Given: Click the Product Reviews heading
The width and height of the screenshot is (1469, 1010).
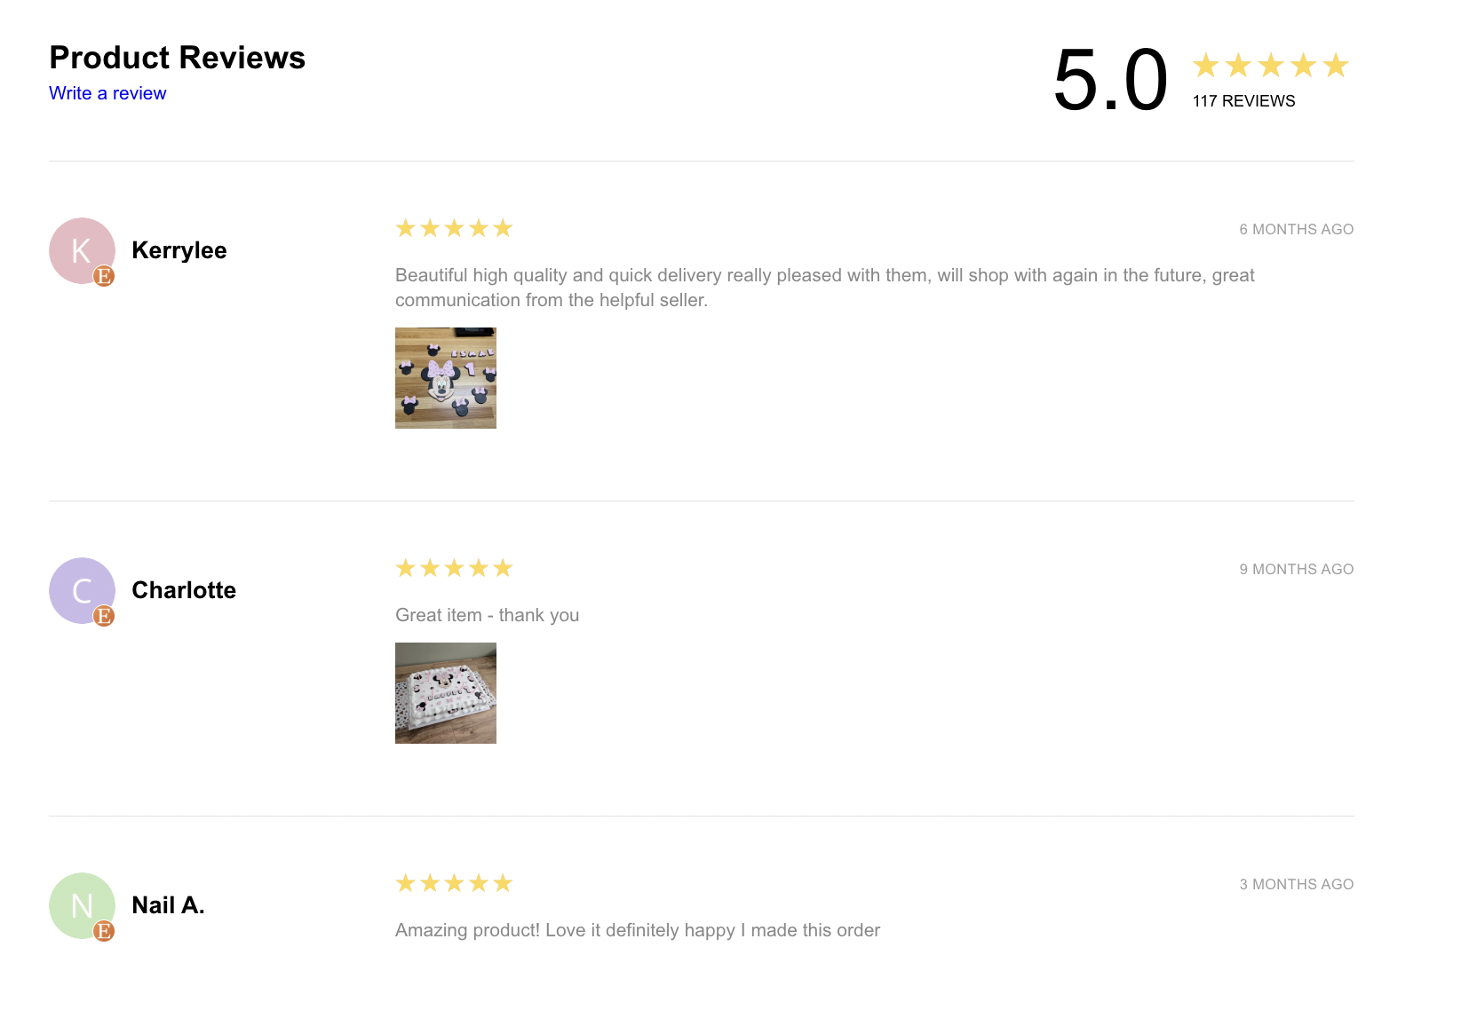Looking at the screenshot, I should tap(178, 58).
